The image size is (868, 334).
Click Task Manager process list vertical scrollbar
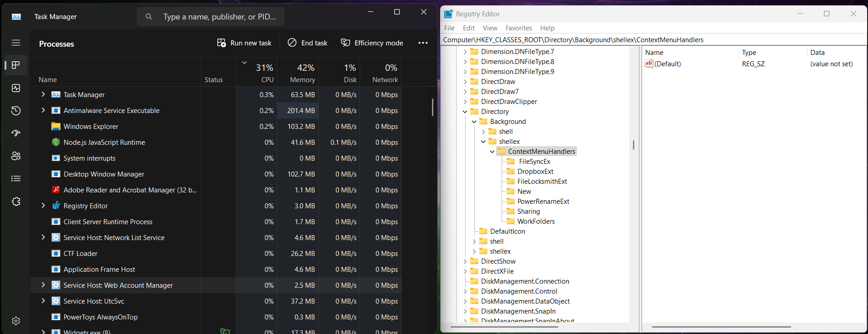point(432,107)
